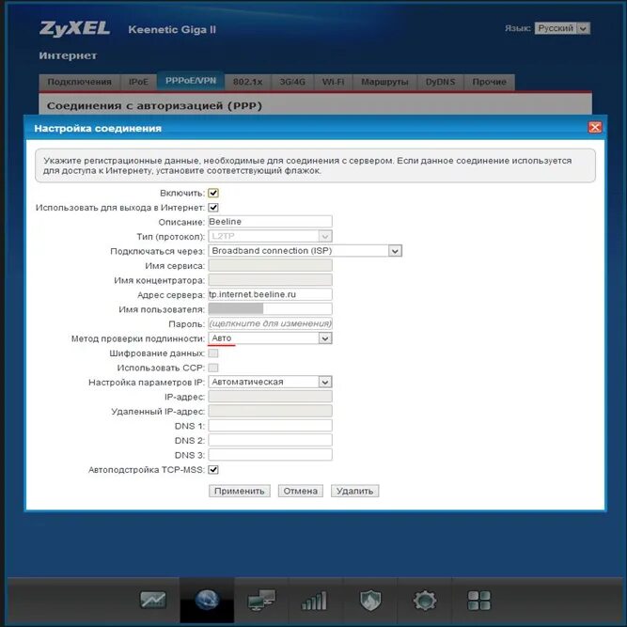Click the Имя сервиса field
This screenshot has width=627, height=627.
[270, 265]
